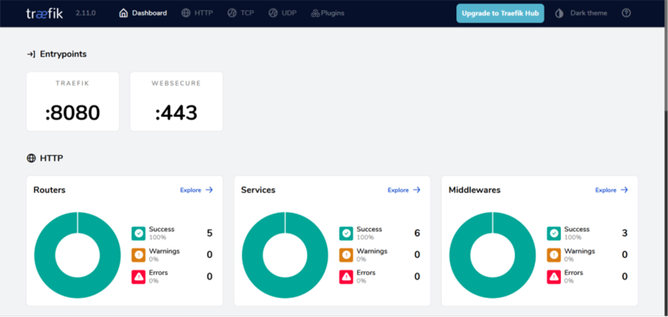Click Services Success check icon
This screenshot has height=317, width=668.
(346, 233)
